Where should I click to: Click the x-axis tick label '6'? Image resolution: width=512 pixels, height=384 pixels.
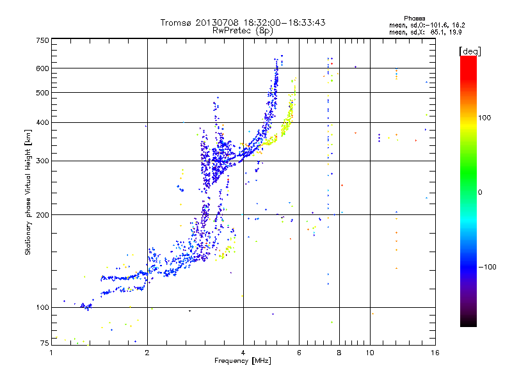click(x=299, y=353)
